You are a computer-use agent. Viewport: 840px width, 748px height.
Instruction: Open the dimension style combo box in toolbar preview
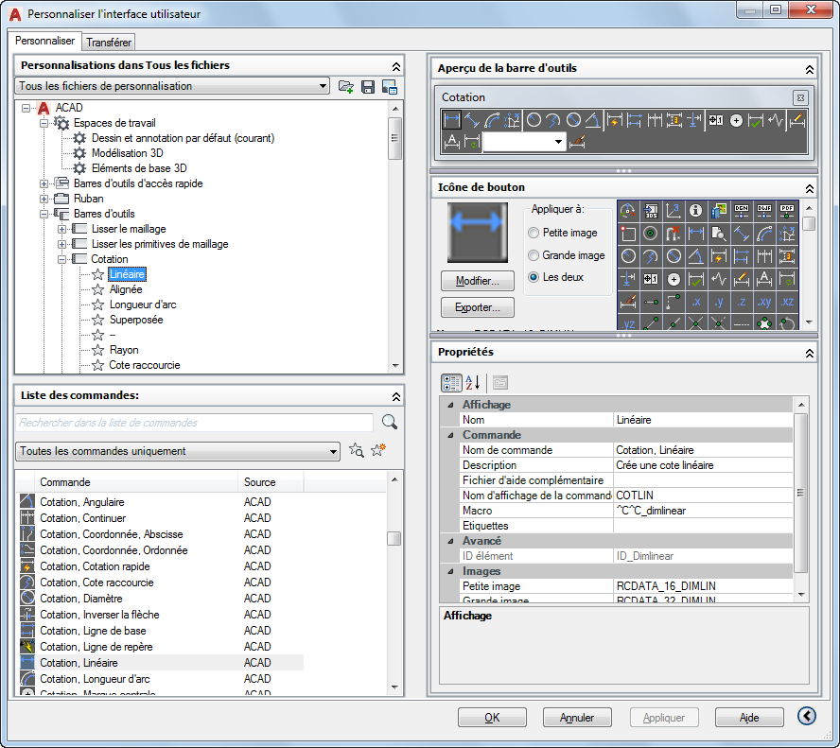coord(524,142)
